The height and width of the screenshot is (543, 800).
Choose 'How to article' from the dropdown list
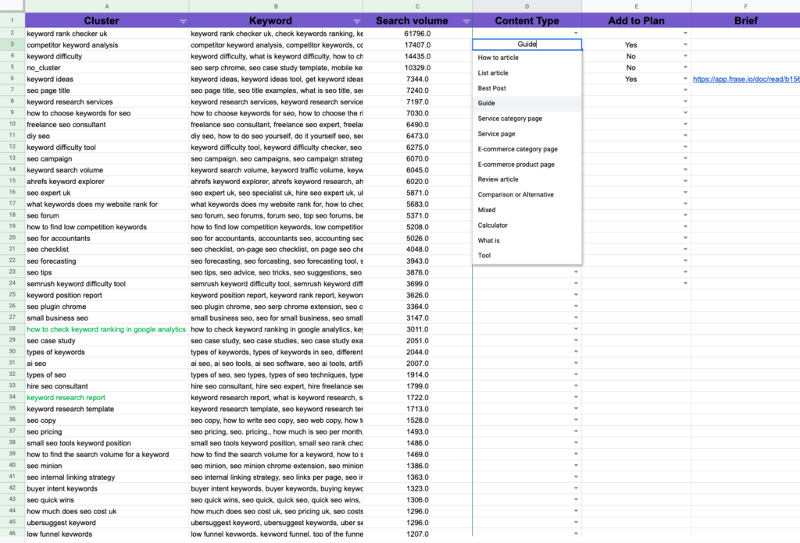498,58
